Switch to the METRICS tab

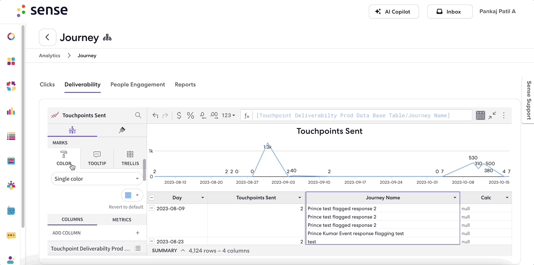(x=122, y=219)
